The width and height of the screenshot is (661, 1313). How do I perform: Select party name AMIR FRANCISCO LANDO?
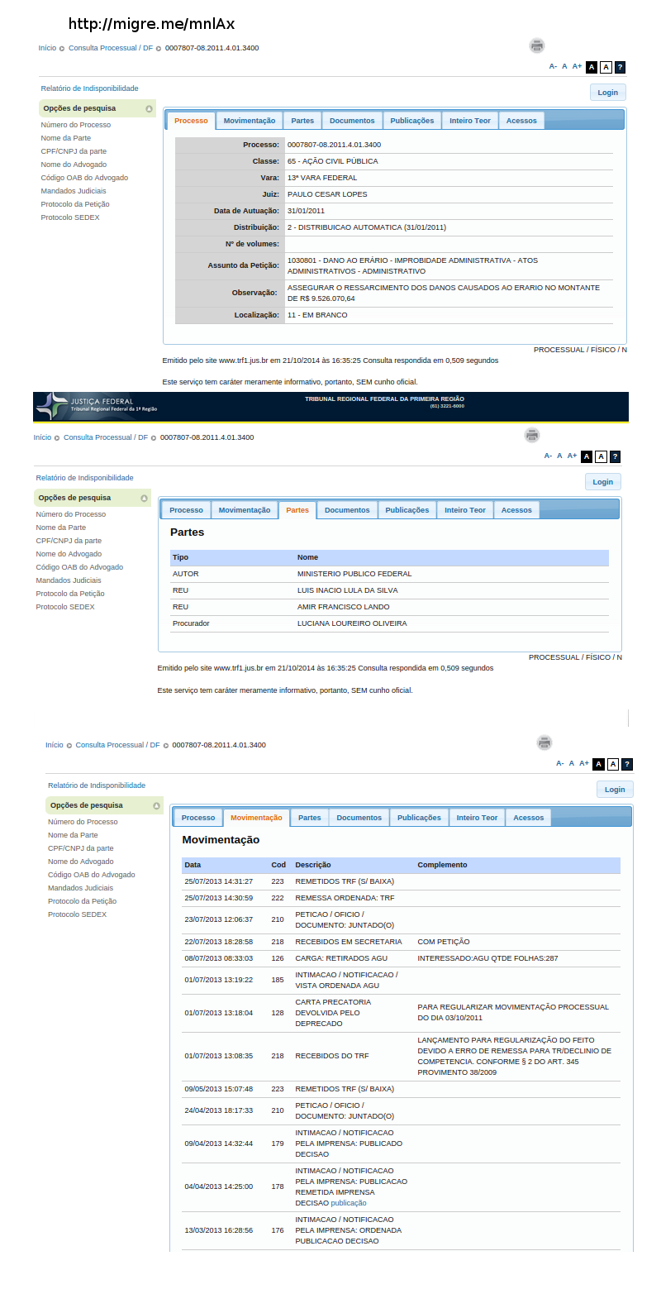tap(344, 607)
